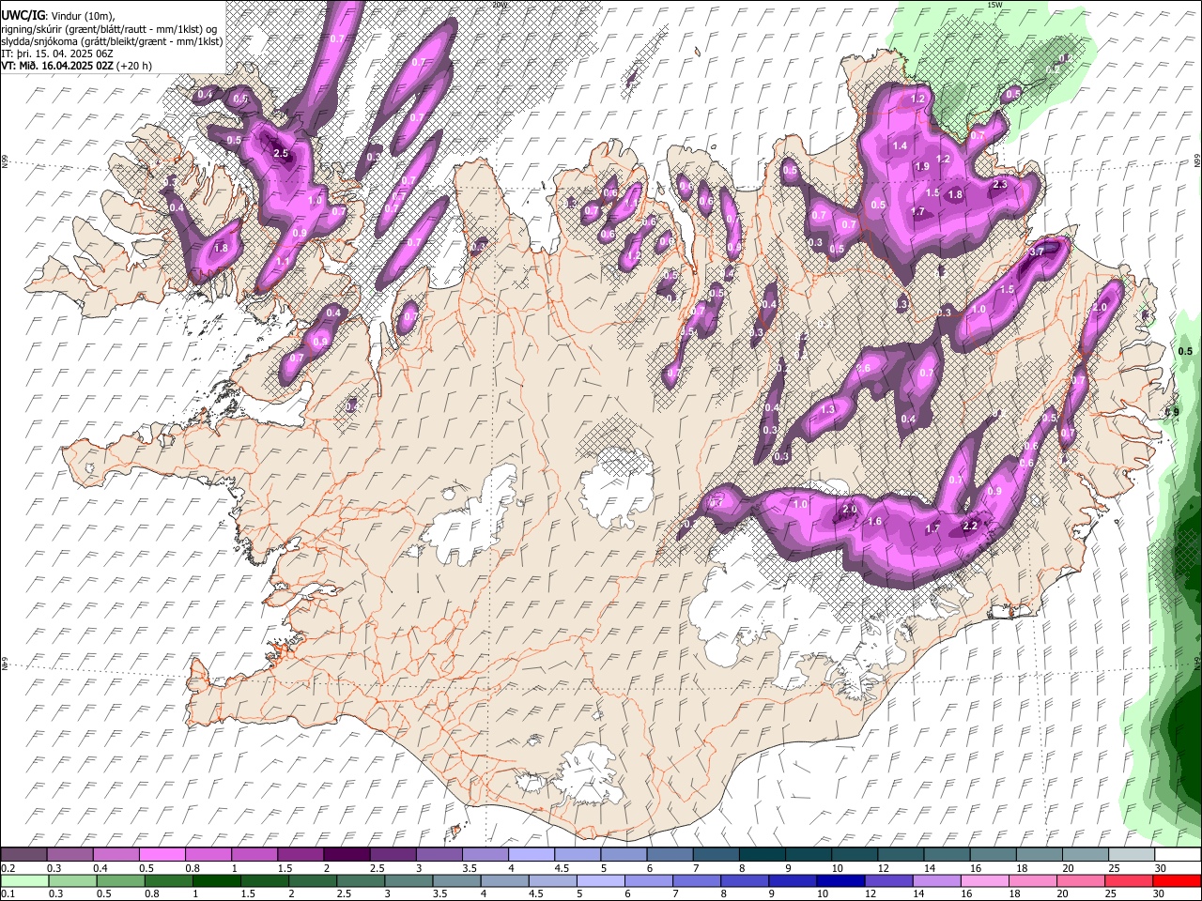
Task: Click the 'UWC/IG: Vindur (10m)' title text
Action: pos(59,15)
